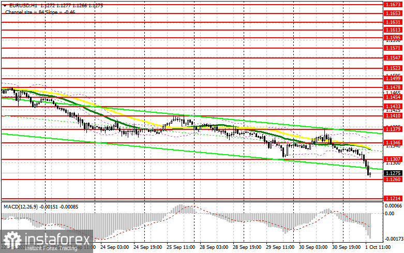Select the 1.1379 red price level label

tap(393, 129)
